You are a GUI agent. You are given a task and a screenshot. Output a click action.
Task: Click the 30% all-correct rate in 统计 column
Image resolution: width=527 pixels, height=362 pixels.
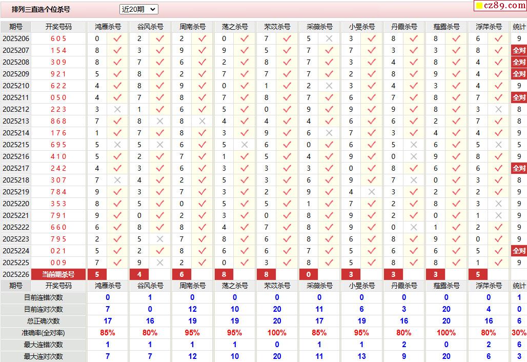[x=519, y=333]
